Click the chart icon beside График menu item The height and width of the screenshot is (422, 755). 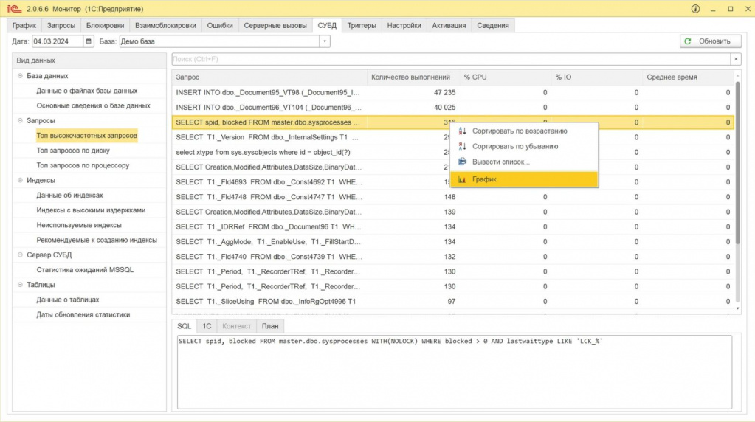(462, 179)
